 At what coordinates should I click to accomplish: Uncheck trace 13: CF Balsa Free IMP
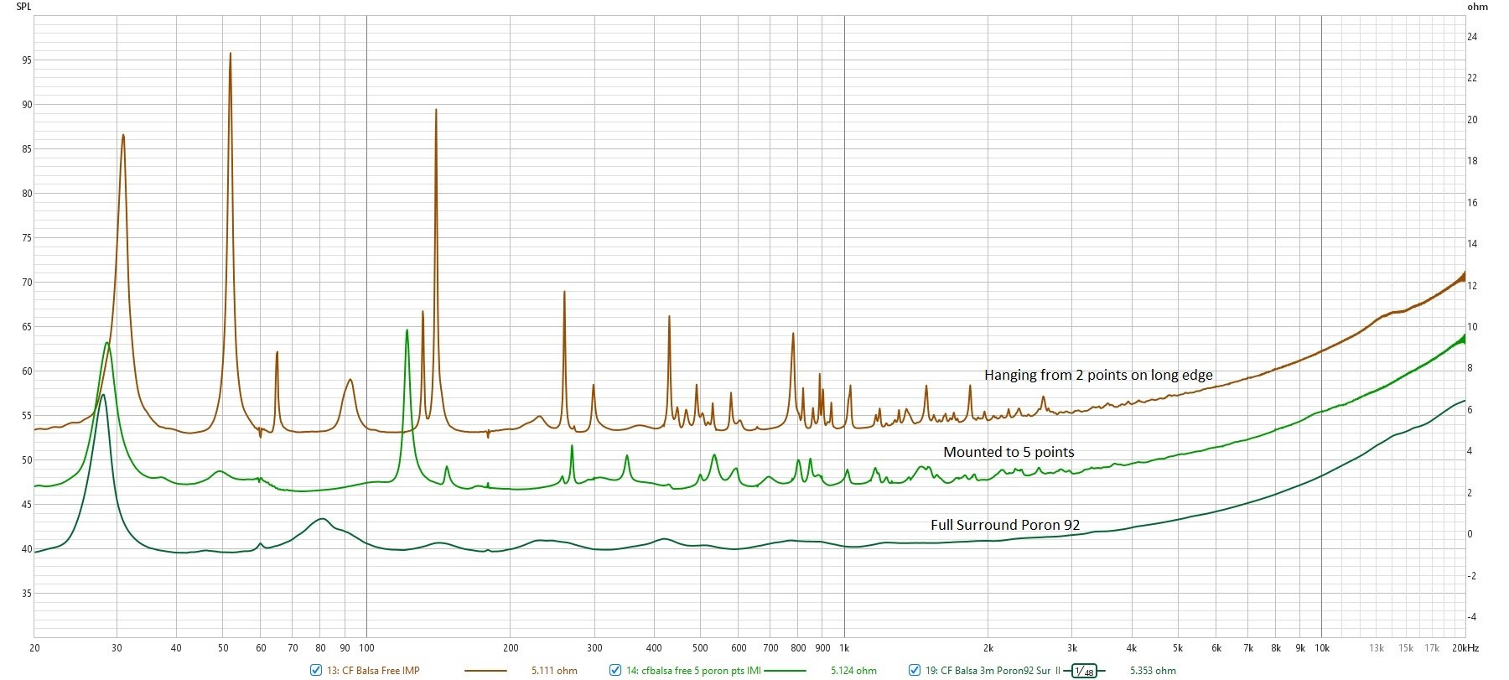316,670
